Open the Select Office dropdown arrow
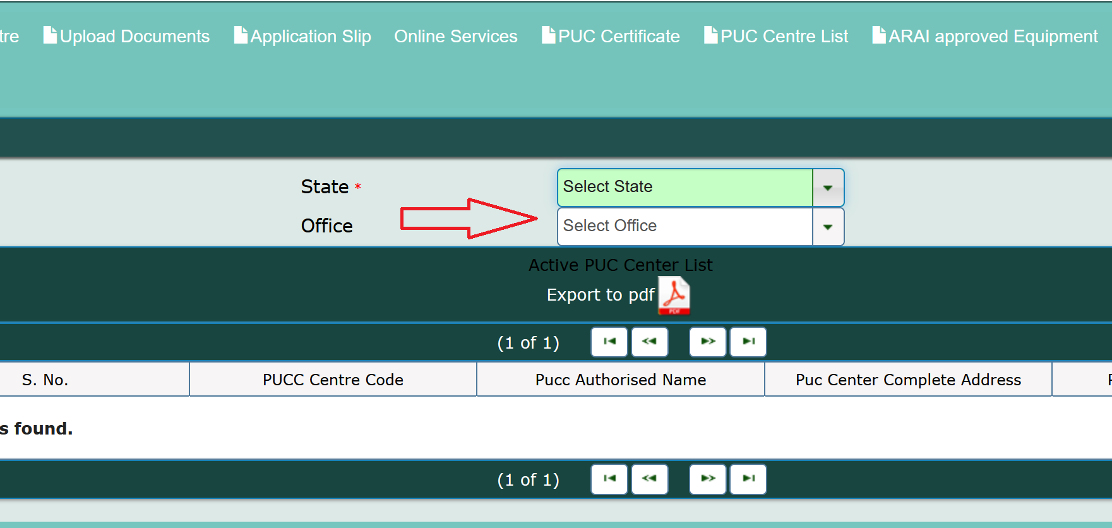This screenshot has width=1112, height=528. [x=828, y=227]
